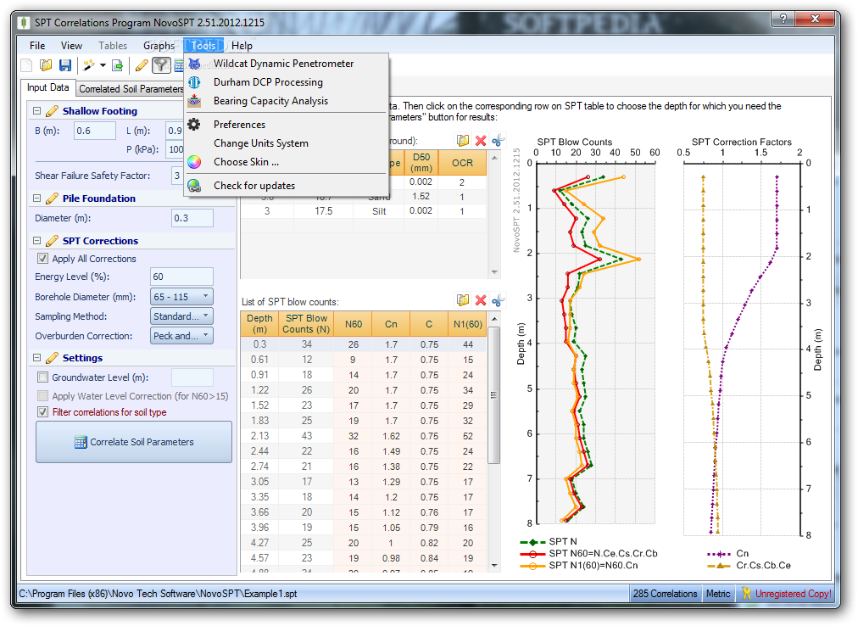The image size is (858, 626).
Task: Select the SPT table row at depth 2.13
Action: pyautogui.click(x=364, y=436)
